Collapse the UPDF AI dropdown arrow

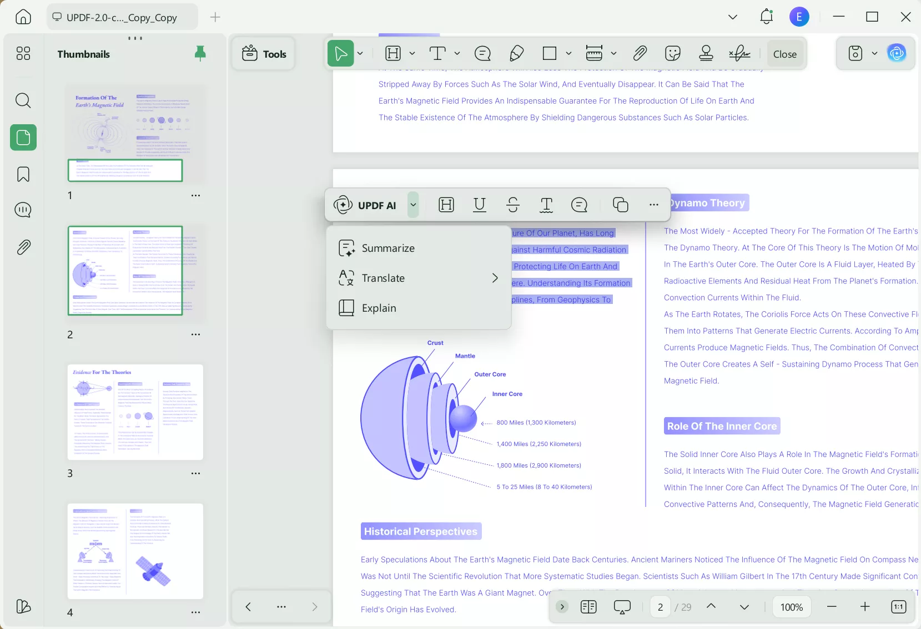point(413,205)
